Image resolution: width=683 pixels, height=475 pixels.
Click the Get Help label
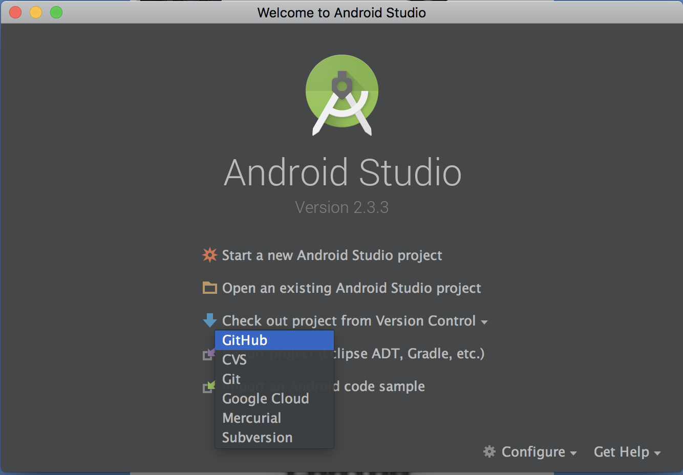click(x=622, y=452)
